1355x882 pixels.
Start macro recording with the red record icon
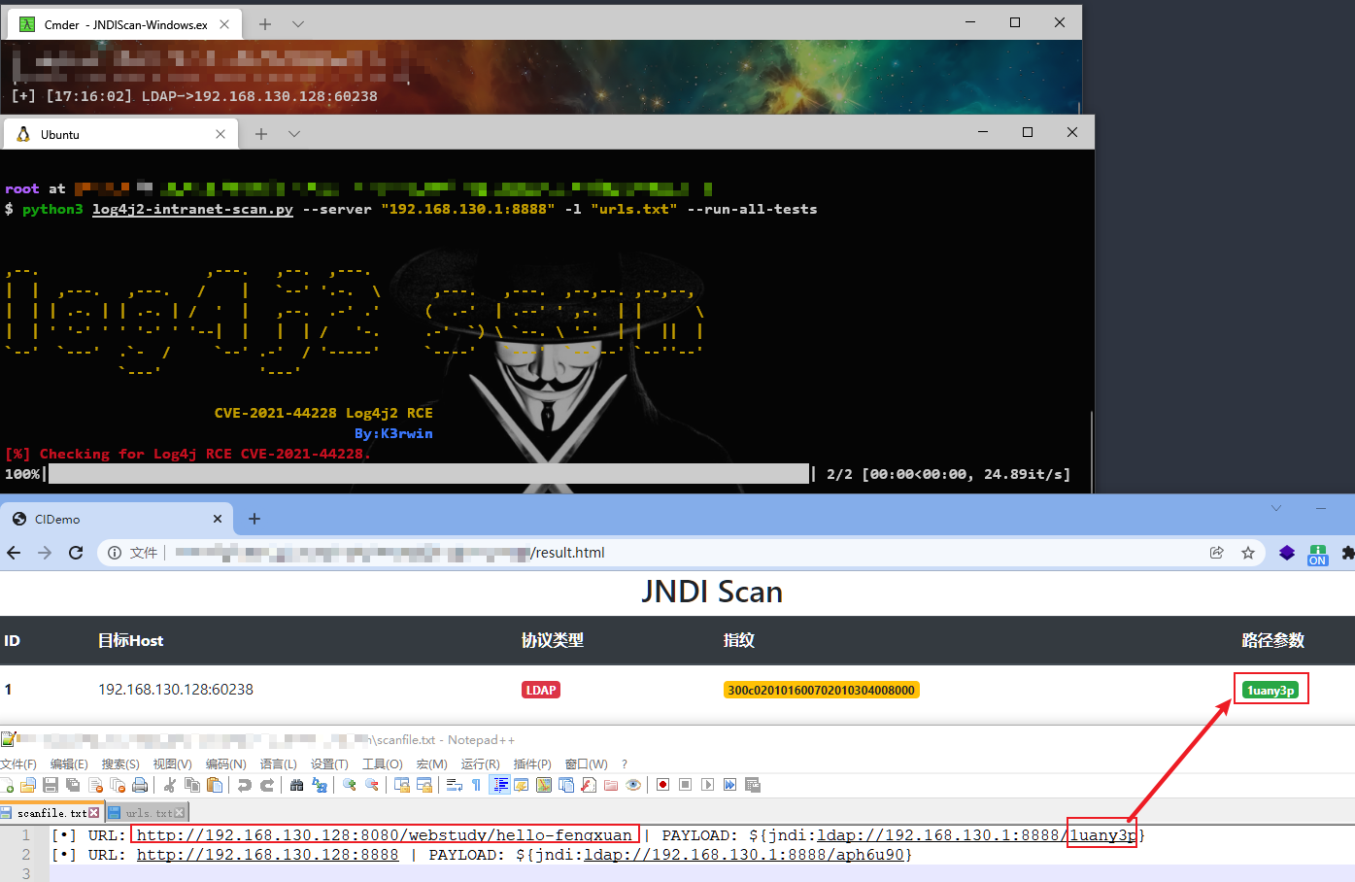[x=663, y=785]
